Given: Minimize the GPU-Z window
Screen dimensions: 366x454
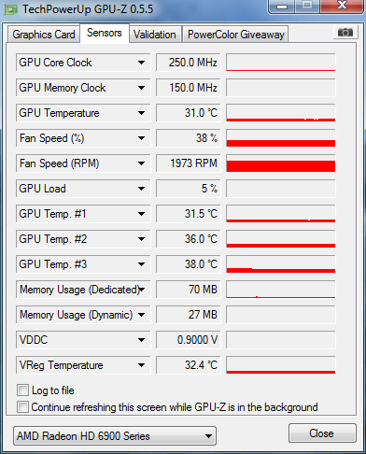Looking at the screenshot, I should 282,7.
